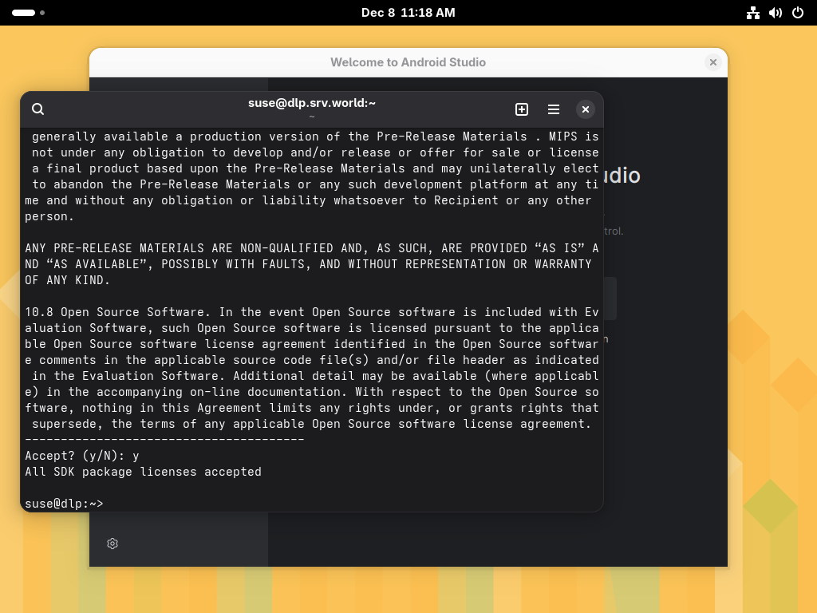Screen dimensions: 817x613
Task: Dismiss the Welcome to Android Studio window
Action: click(712, 62)
